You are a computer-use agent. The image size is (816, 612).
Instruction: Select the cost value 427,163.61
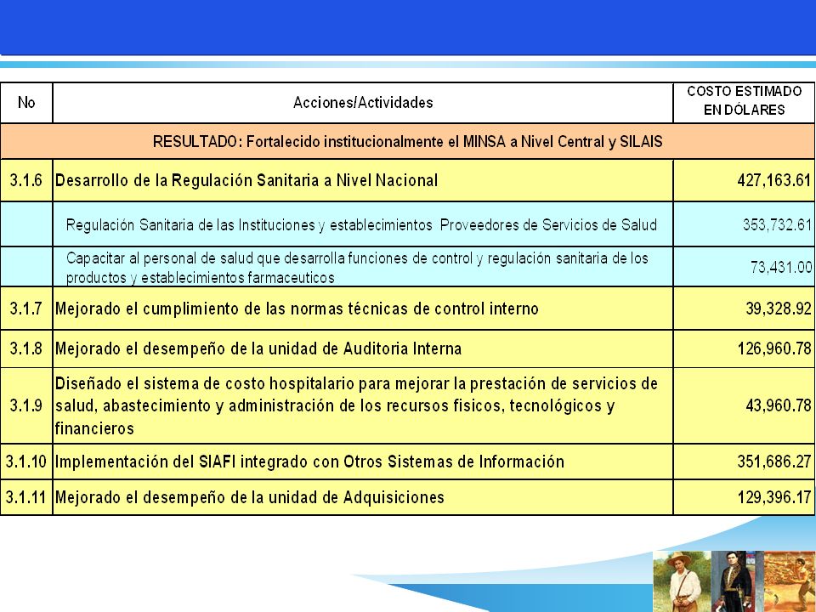click(x=773, y=180)
